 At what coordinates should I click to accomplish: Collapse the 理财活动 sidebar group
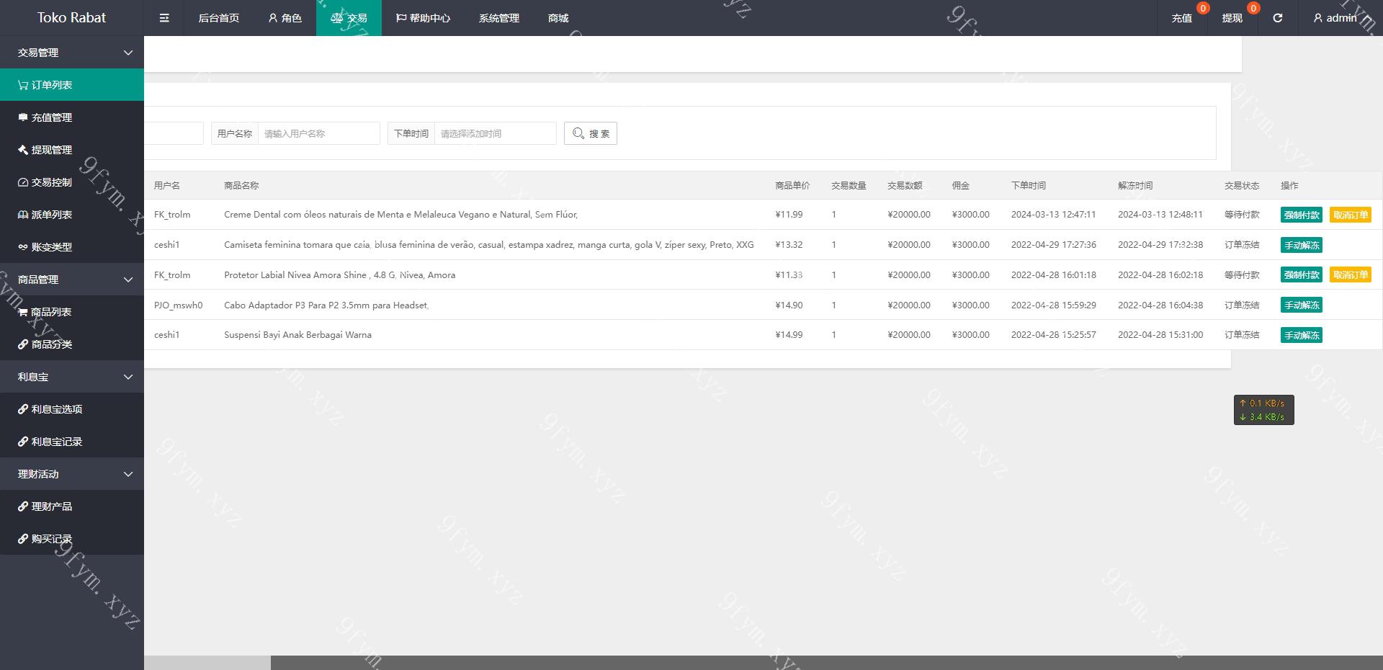click(x=72, y=474)
